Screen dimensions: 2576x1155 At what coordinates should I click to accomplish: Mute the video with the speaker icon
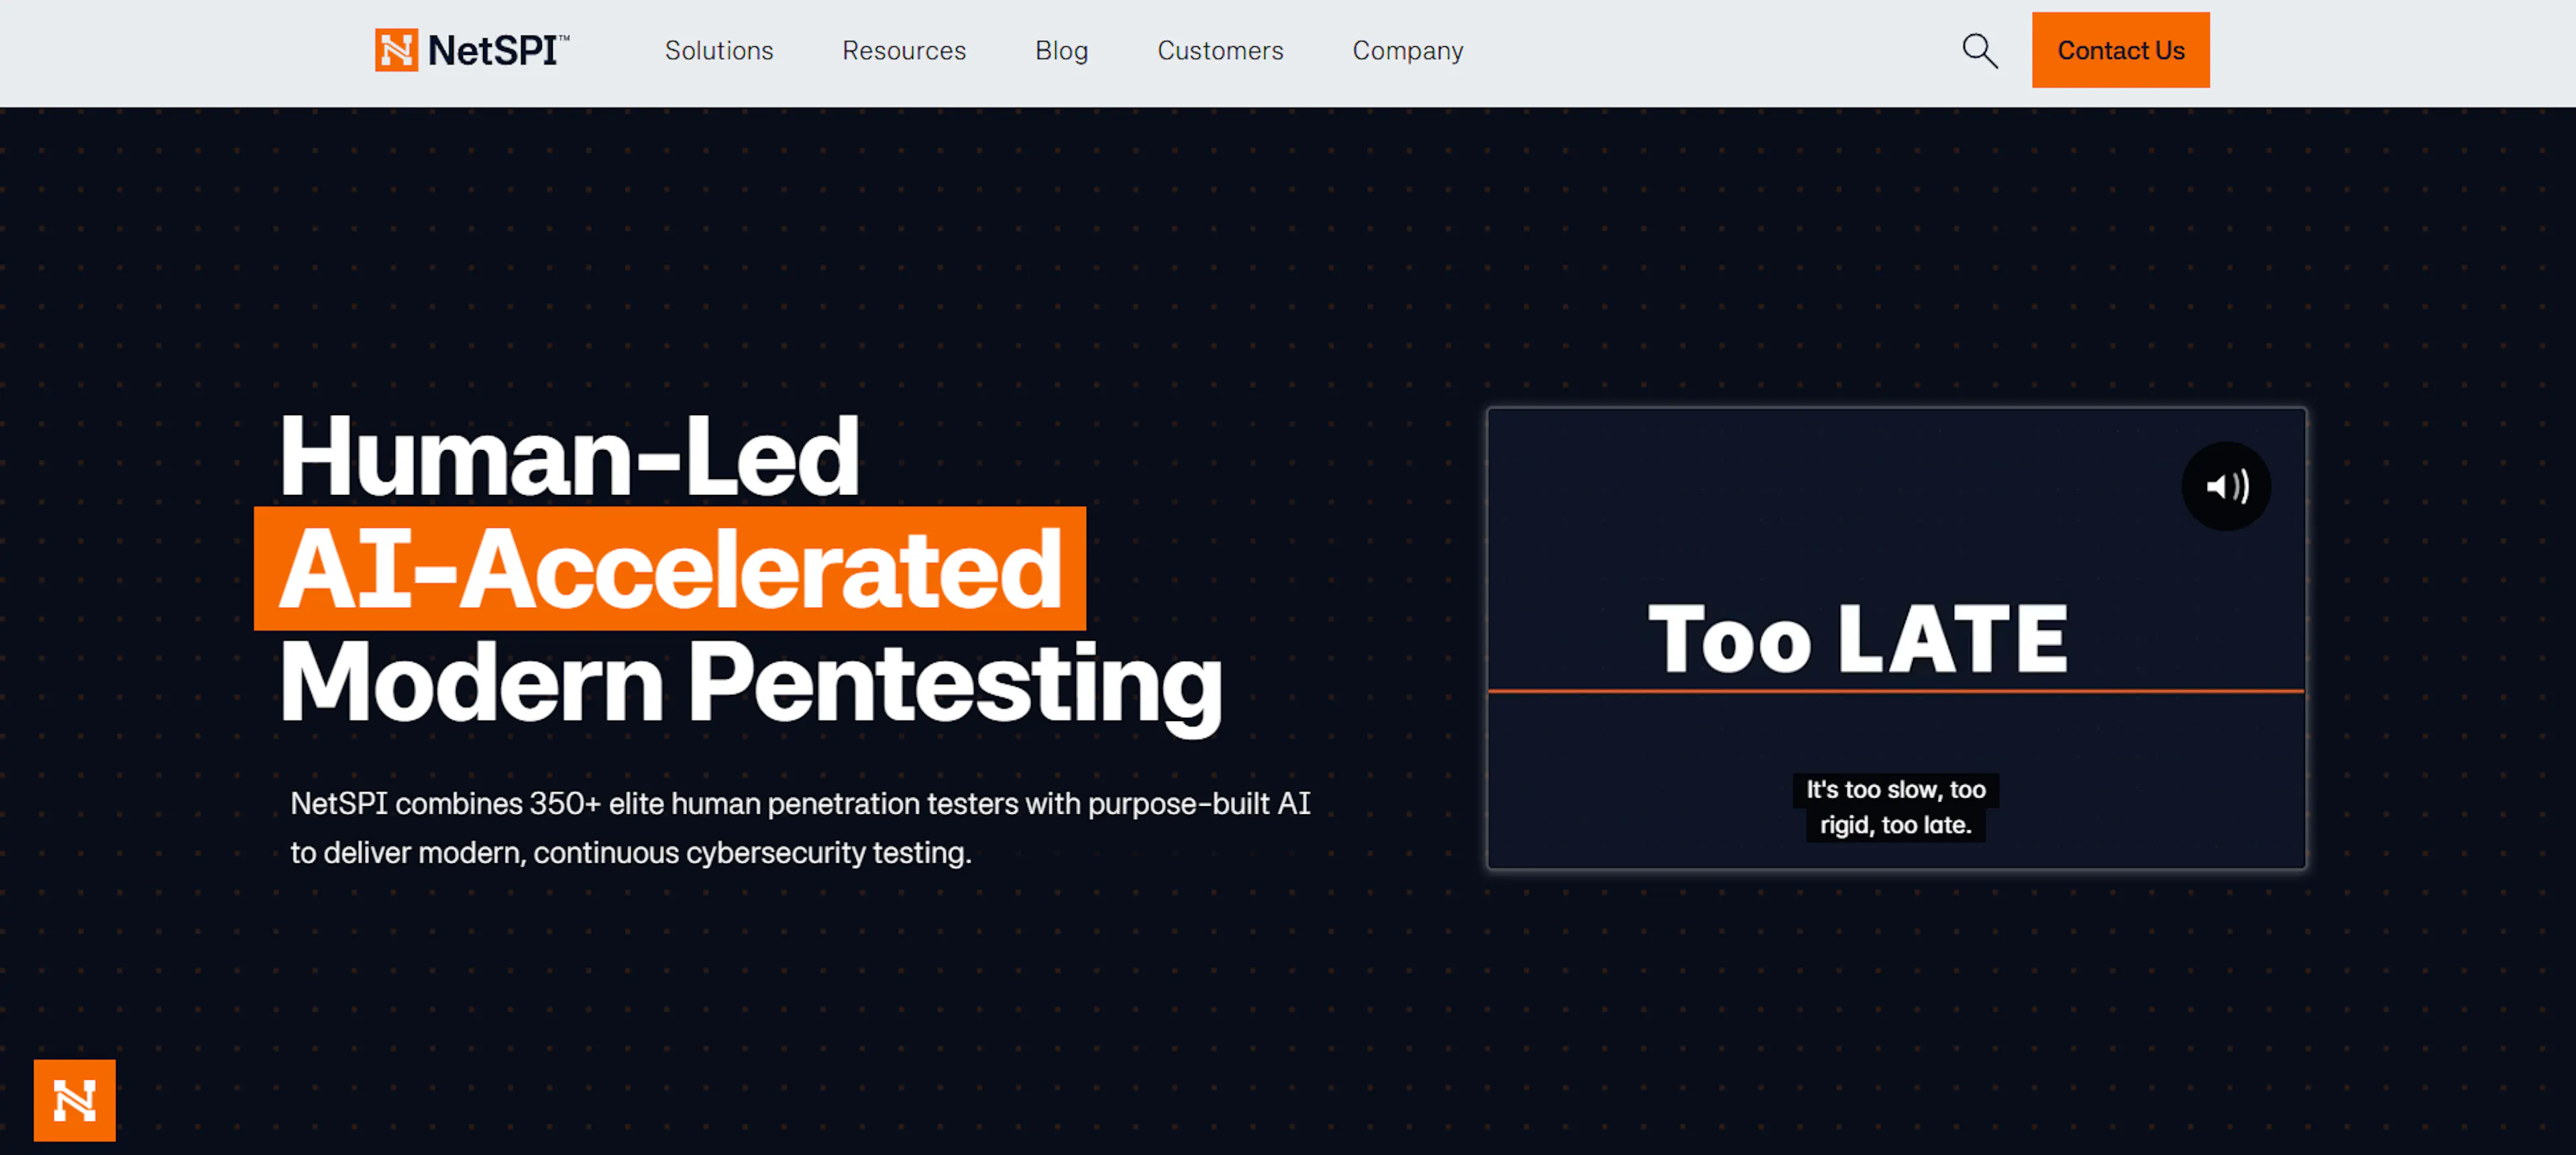pos(2225,486)
